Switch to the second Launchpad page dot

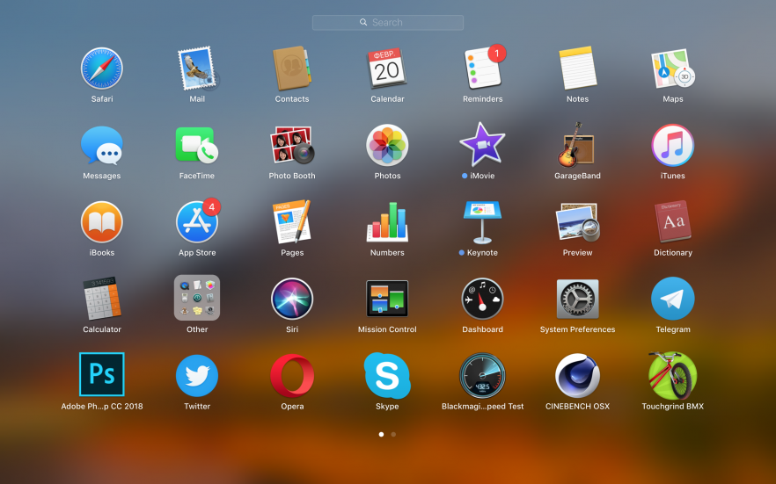pyautogui.click(x=393, y=435)
